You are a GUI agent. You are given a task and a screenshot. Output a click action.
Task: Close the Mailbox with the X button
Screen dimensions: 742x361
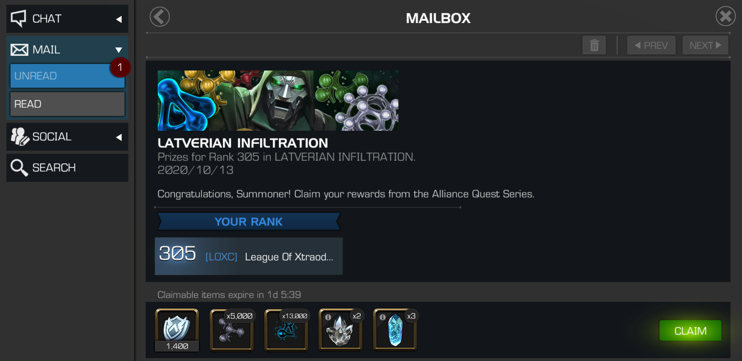click(x=725, y=16)
